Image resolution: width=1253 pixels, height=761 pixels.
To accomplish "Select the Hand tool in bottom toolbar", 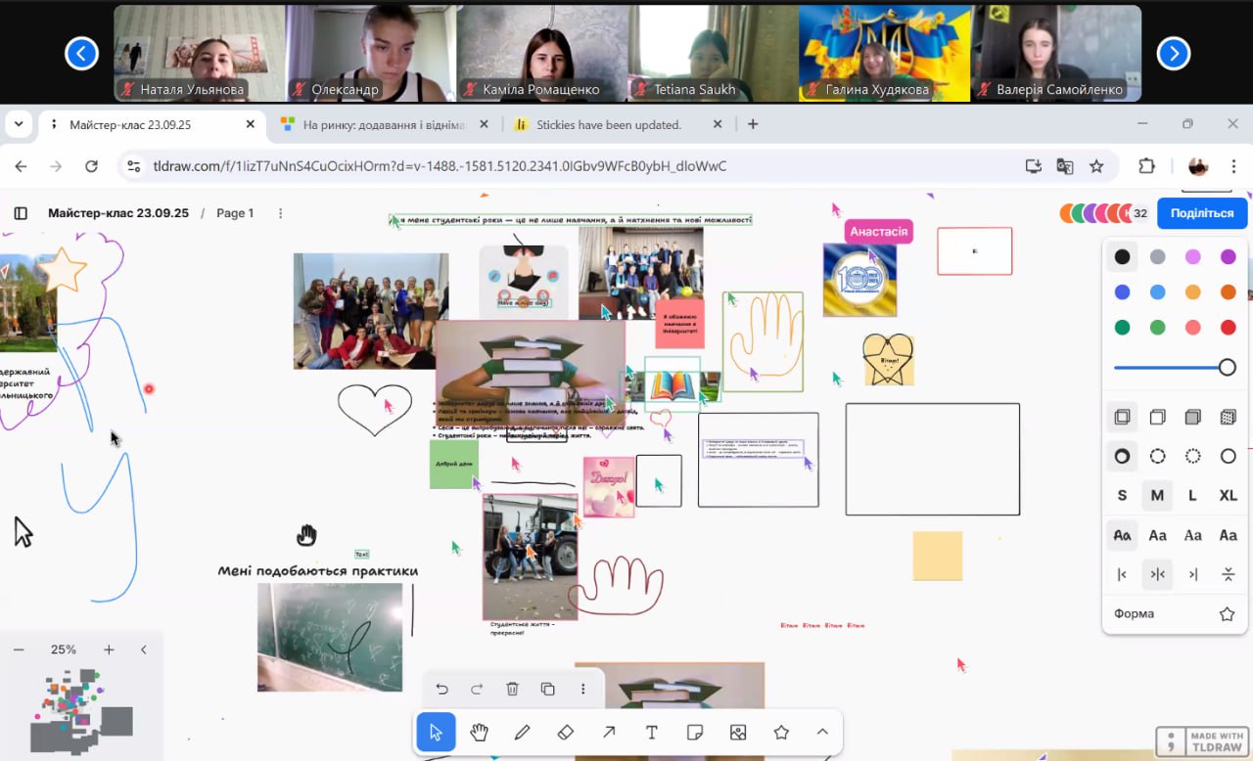I will [479, 733].
